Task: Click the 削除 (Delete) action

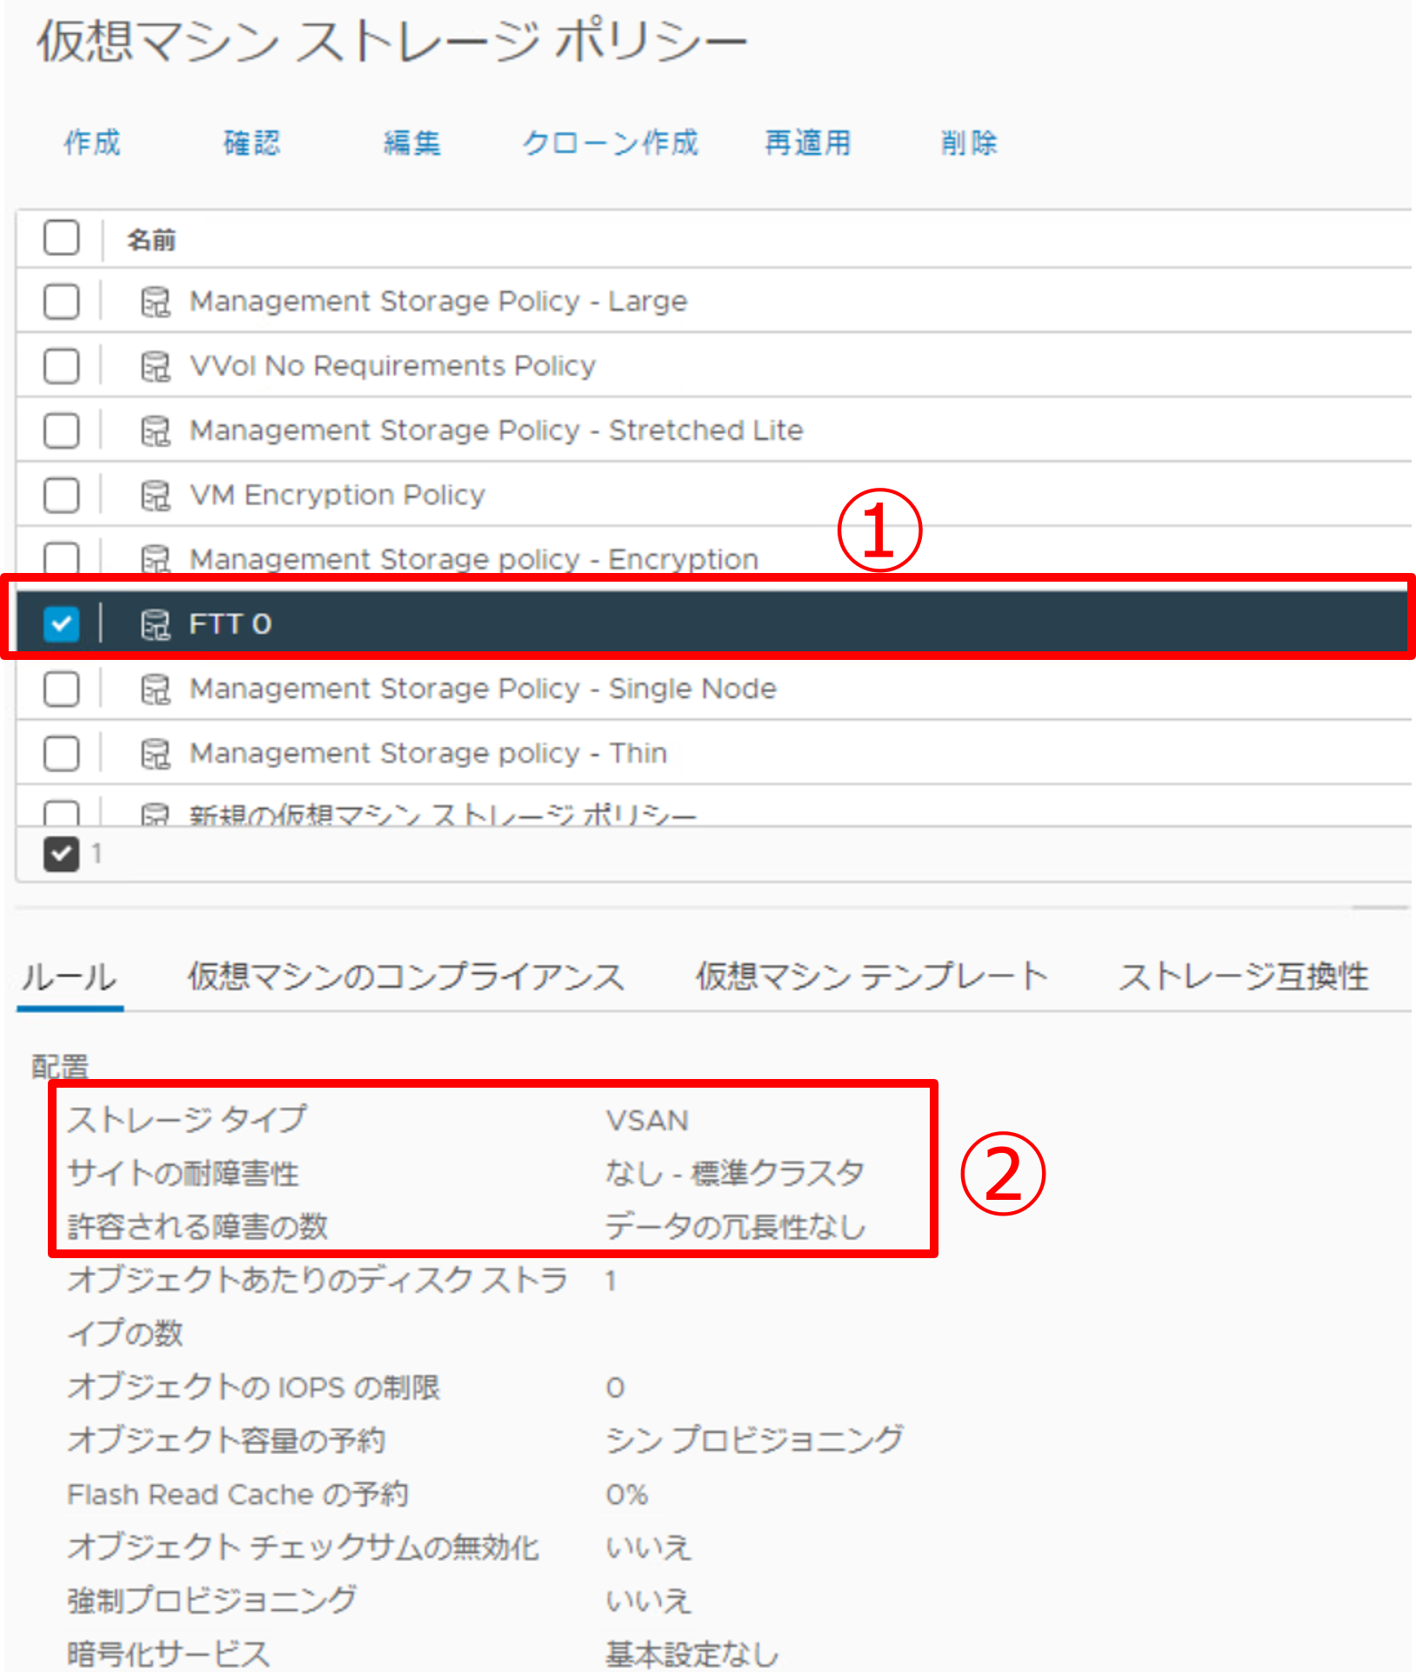Action: (969, 142)
